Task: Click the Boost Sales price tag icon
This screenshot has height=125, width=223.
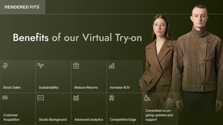Action: [5, 66]
